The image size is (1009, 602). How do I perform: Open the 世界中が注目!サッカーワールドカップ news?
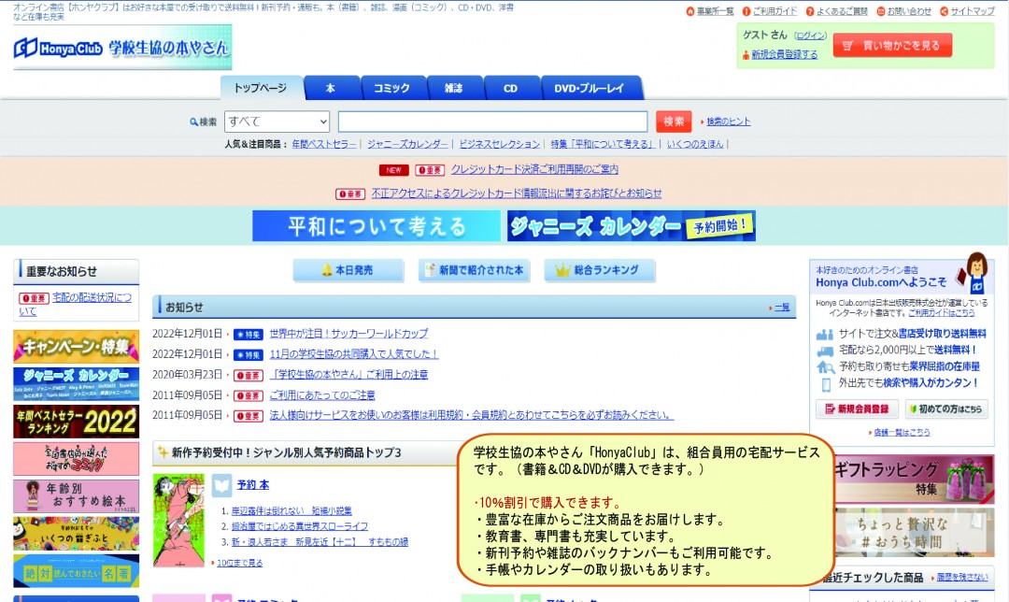tap(348, 334)
